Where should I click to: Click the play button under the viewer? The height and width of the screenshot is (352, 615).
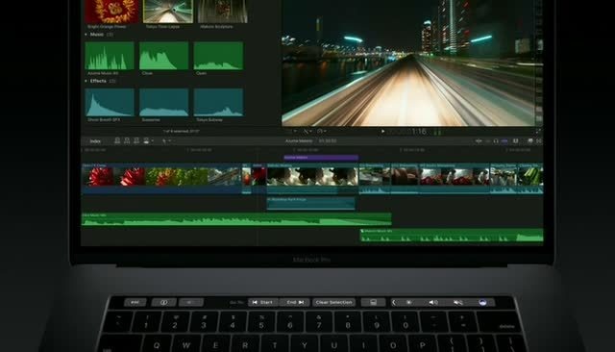click(x=382, y=132)
